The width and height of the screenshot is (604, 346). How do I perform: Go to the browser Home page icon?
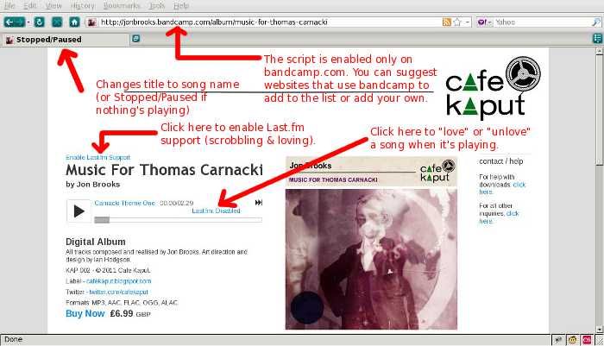click(74, 22)
